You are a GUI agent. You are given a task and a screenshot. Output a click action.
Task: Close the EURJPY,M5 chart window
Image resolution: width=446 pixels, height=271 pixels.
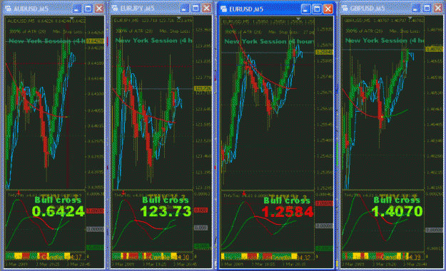click(x=206, y=9)
